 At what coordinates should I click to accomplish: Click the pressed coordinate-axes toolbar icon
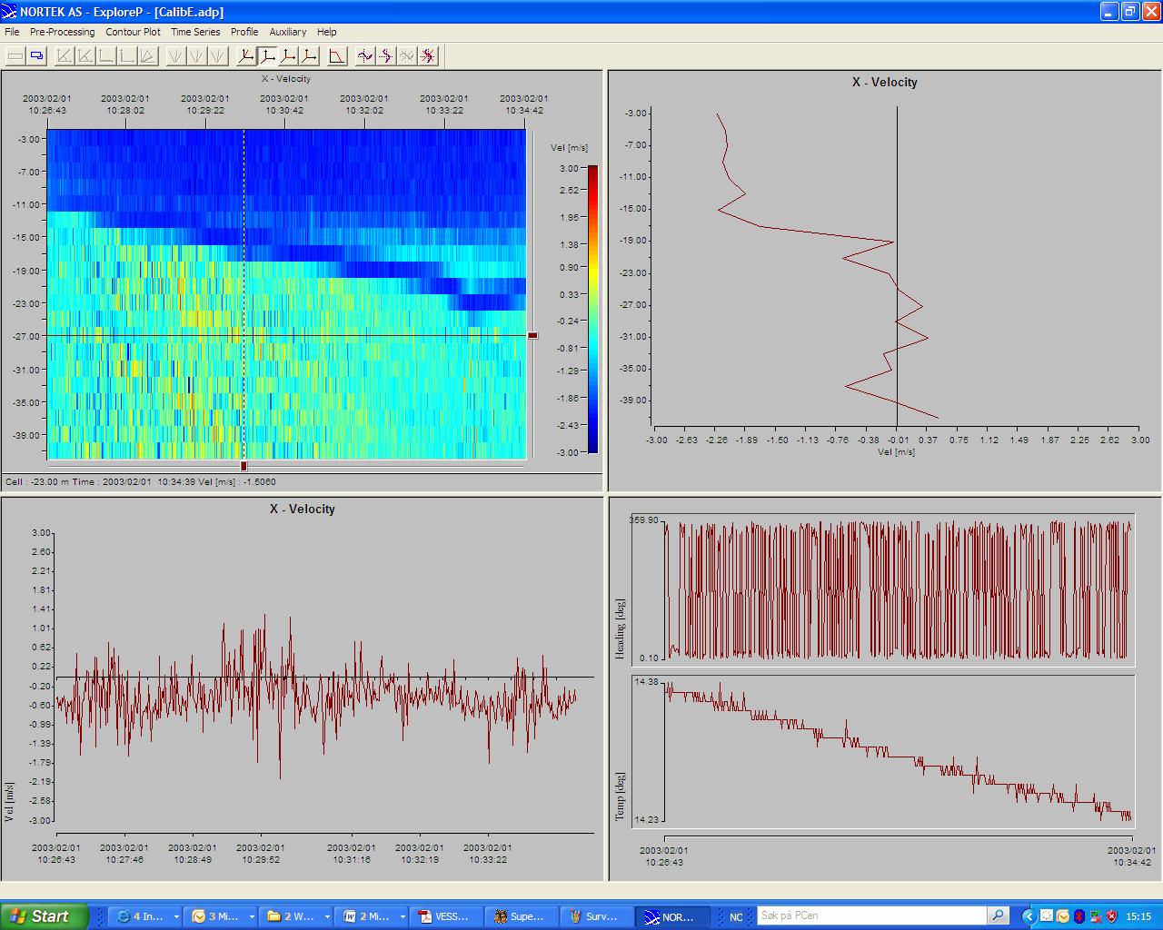point(267,56)
